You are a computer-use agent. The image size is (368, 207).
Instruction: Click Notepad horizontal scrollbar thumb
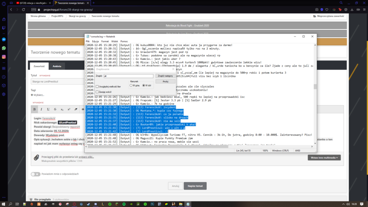point(158,147)
